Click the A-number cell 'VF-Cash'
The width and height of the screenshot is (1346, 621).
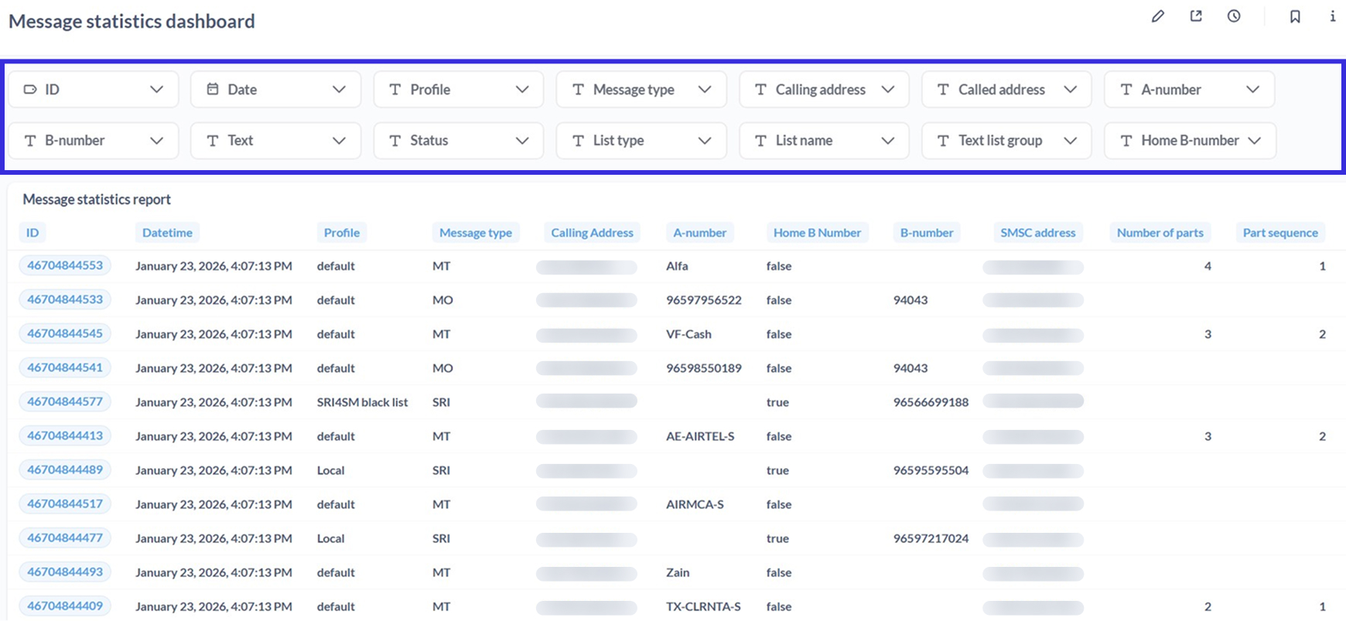[x=688, y=334]
